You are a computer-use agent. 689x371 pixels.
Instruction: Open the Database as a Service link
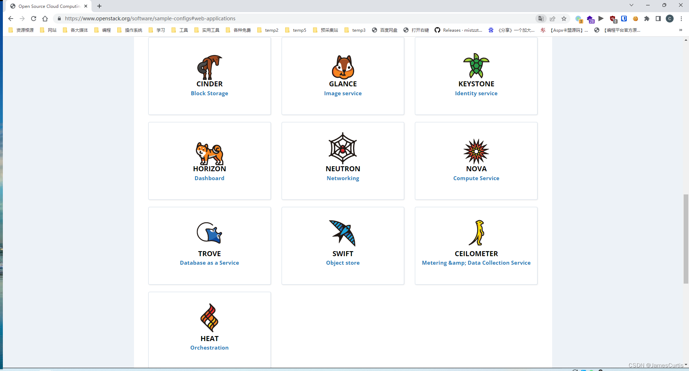(x=209, y=263)
